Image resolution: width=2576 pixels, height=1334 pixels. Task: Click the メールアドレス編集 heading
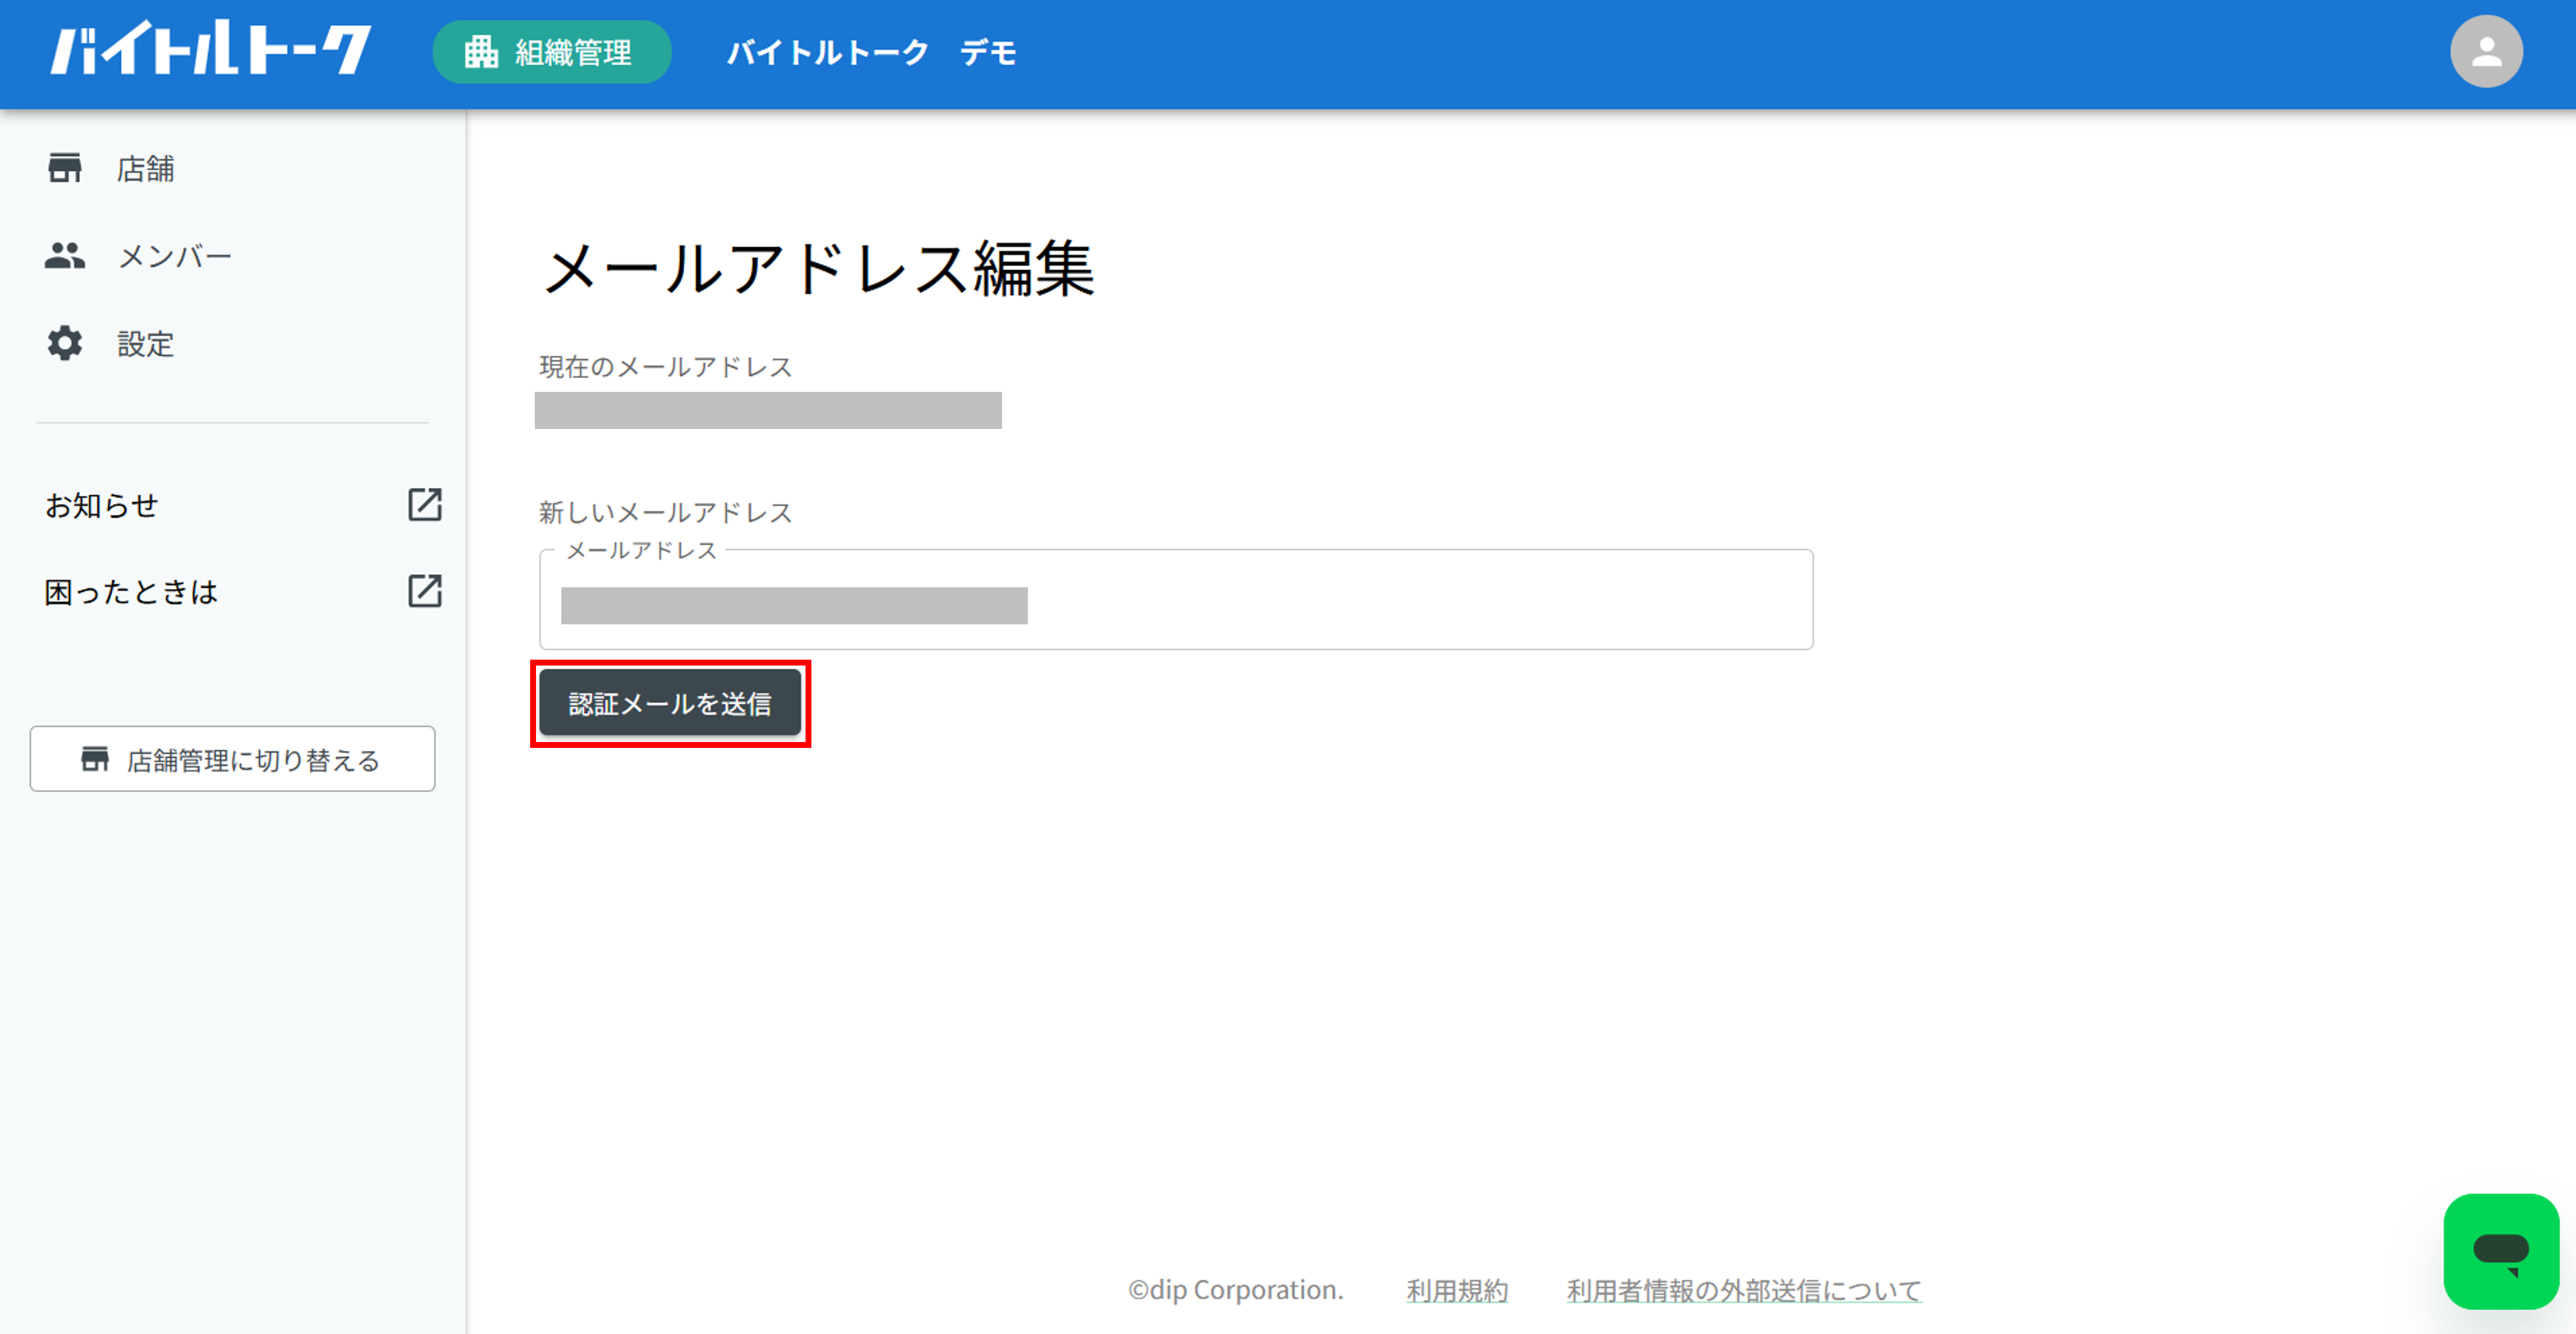coord(818,269)
